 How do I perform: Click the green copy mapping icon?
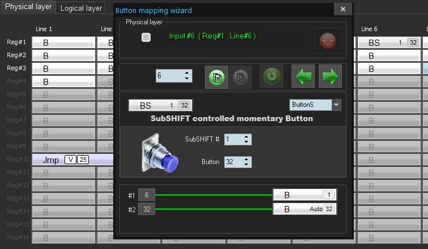tap(216, 76)
